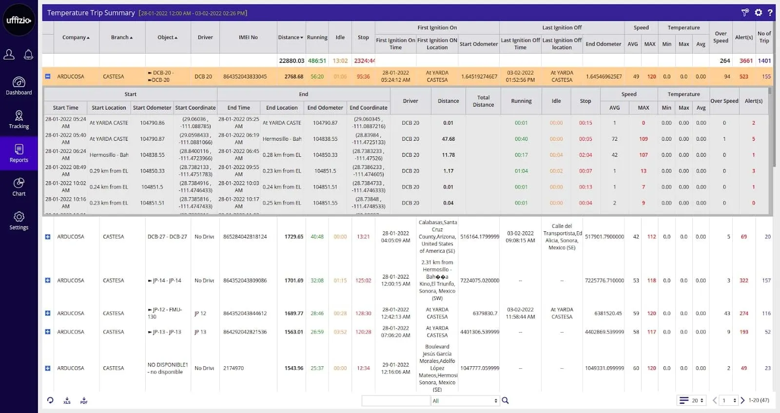Open the 'All' search column dropdown

tap(465, 401)
